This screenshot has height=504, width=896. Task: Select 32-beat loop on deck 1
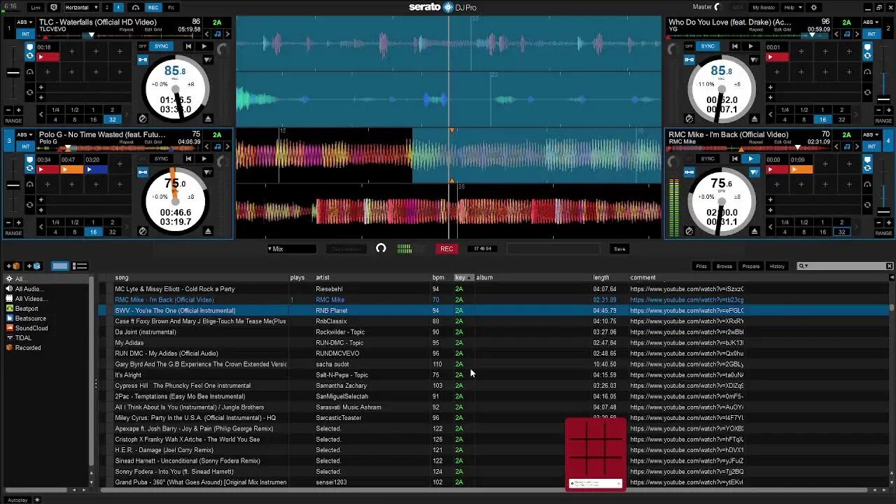click(x=112, y=120)
